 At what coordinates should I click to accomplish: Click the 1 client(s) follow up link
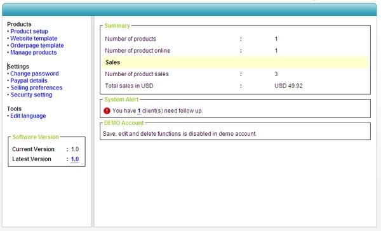click(x=139, y=111)
